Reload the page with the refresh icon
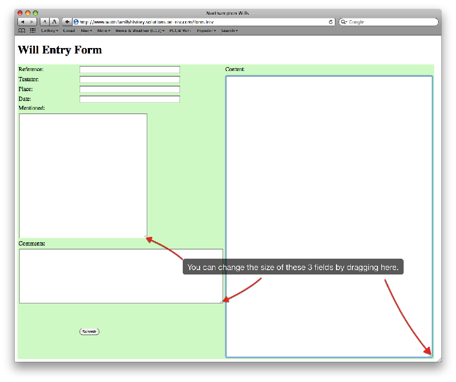456x382 pixels. [x=331, y=22]
